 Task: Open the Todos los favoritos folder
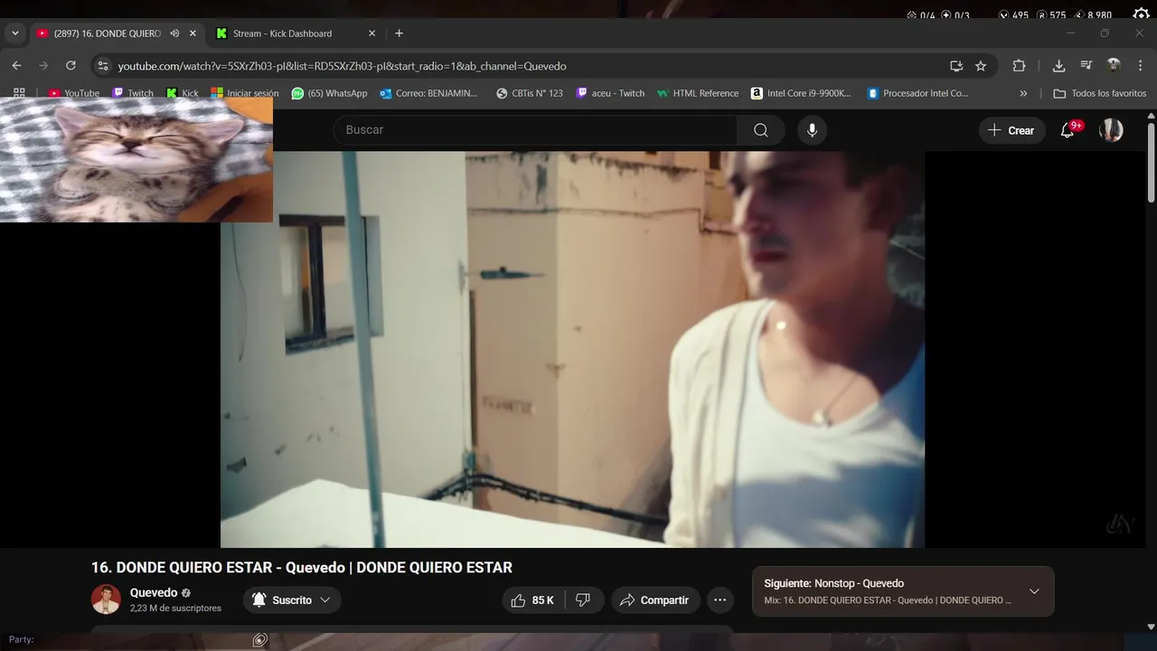point(1099,93)
